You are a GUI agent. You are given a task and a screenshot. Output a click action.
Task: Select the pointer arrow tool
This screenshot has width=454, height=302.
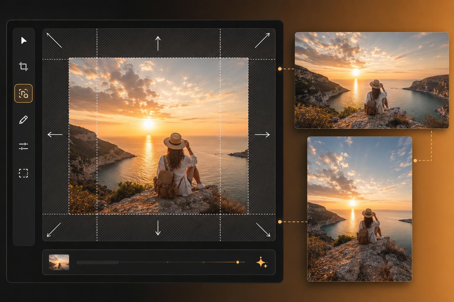coord(24,40)
